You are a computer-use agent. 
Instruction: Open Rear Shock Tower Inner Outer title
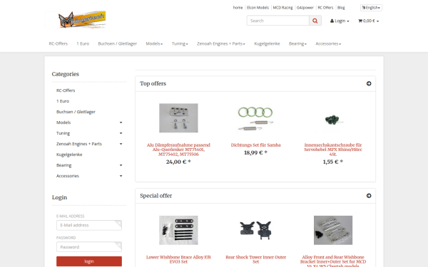pos(255,259)
